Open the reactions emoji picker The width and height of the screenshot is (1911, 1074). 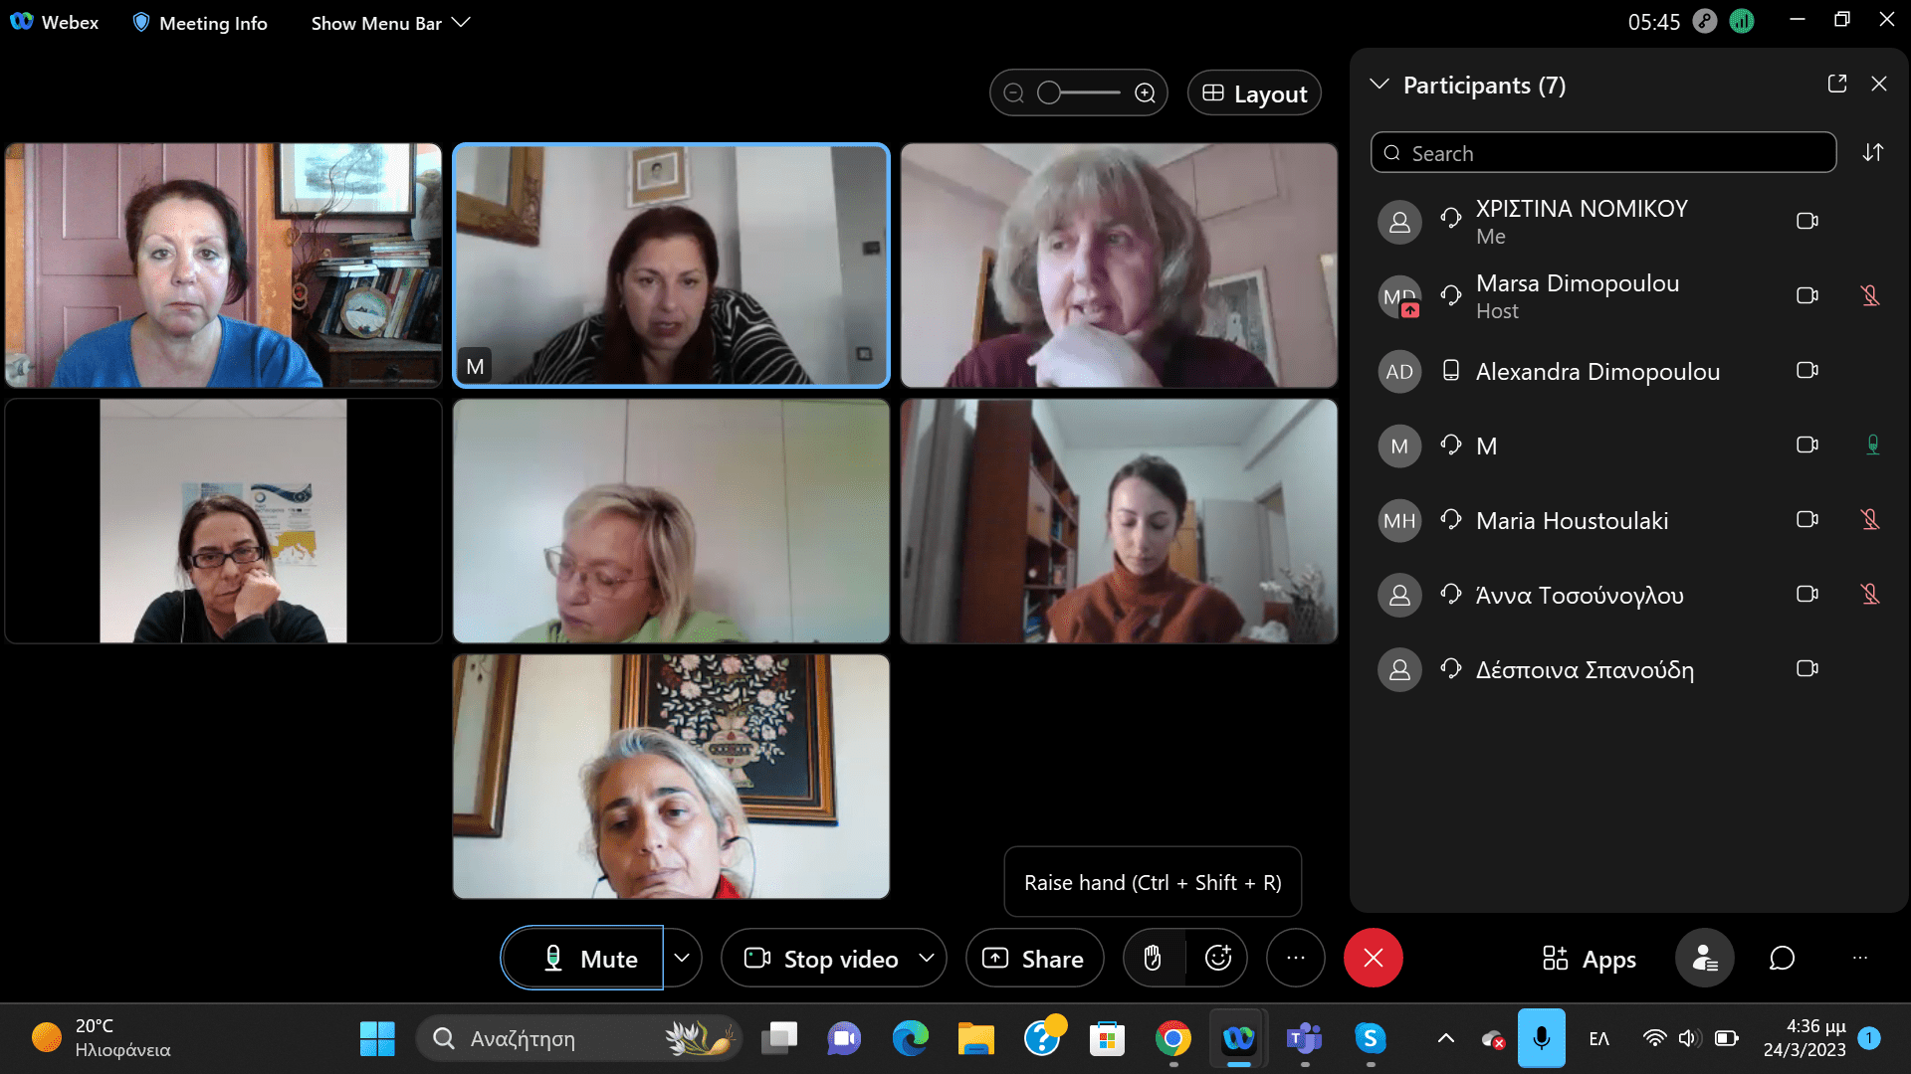point(1218,958)
